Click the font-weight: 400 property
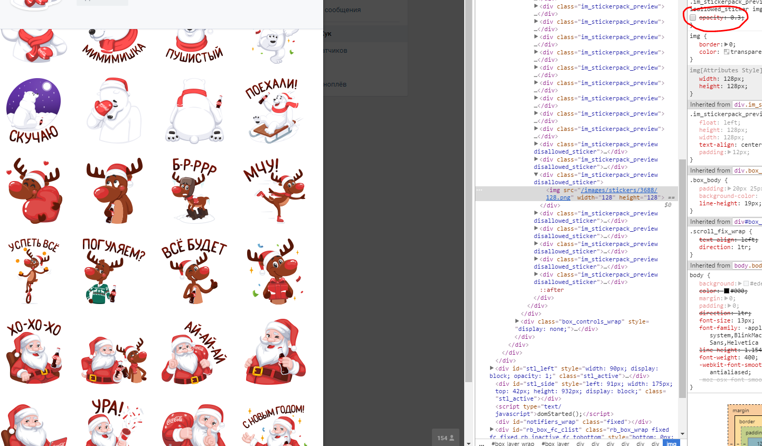The height and width of the screenshot is (446, 762). [x=728, y=357]
